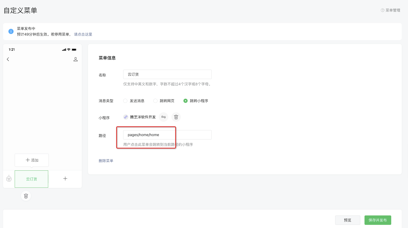408x228 pixels.
Task: Click the 添加 submenu button
Action: [x=32, y=160]
